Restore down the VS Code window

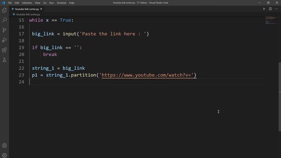[x=268, y=3]
